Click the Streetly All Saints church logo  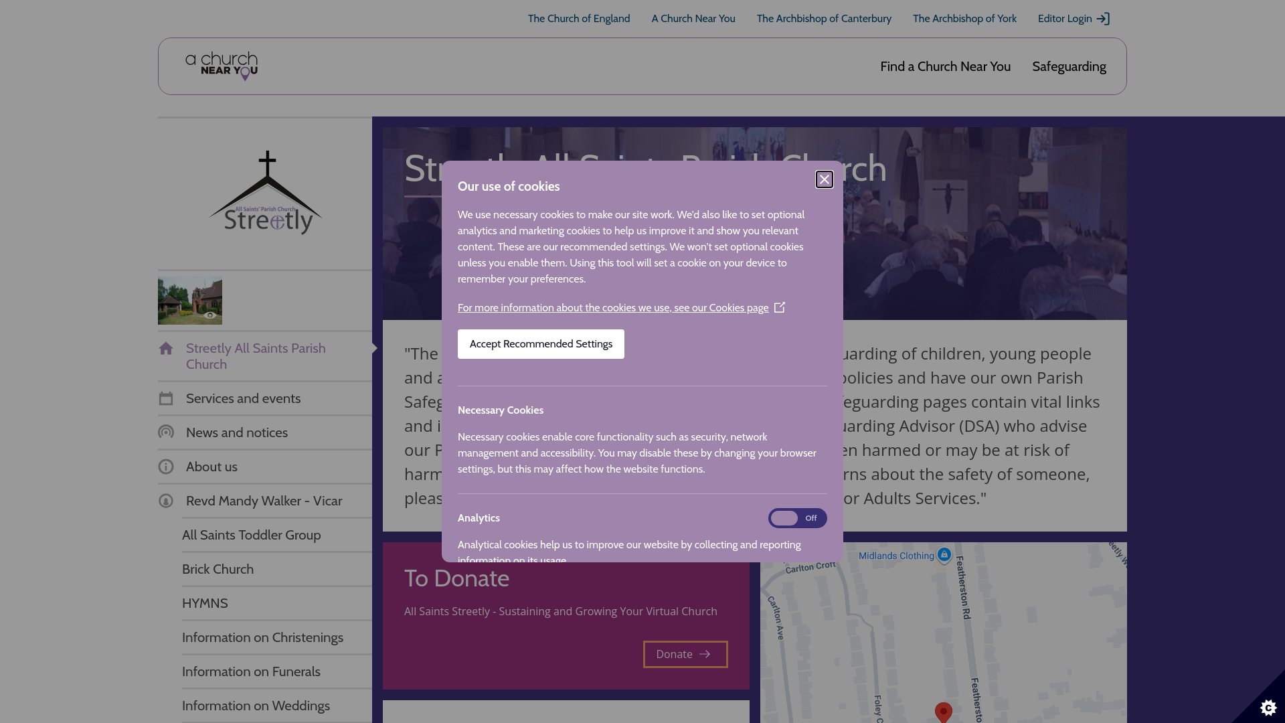266,193
